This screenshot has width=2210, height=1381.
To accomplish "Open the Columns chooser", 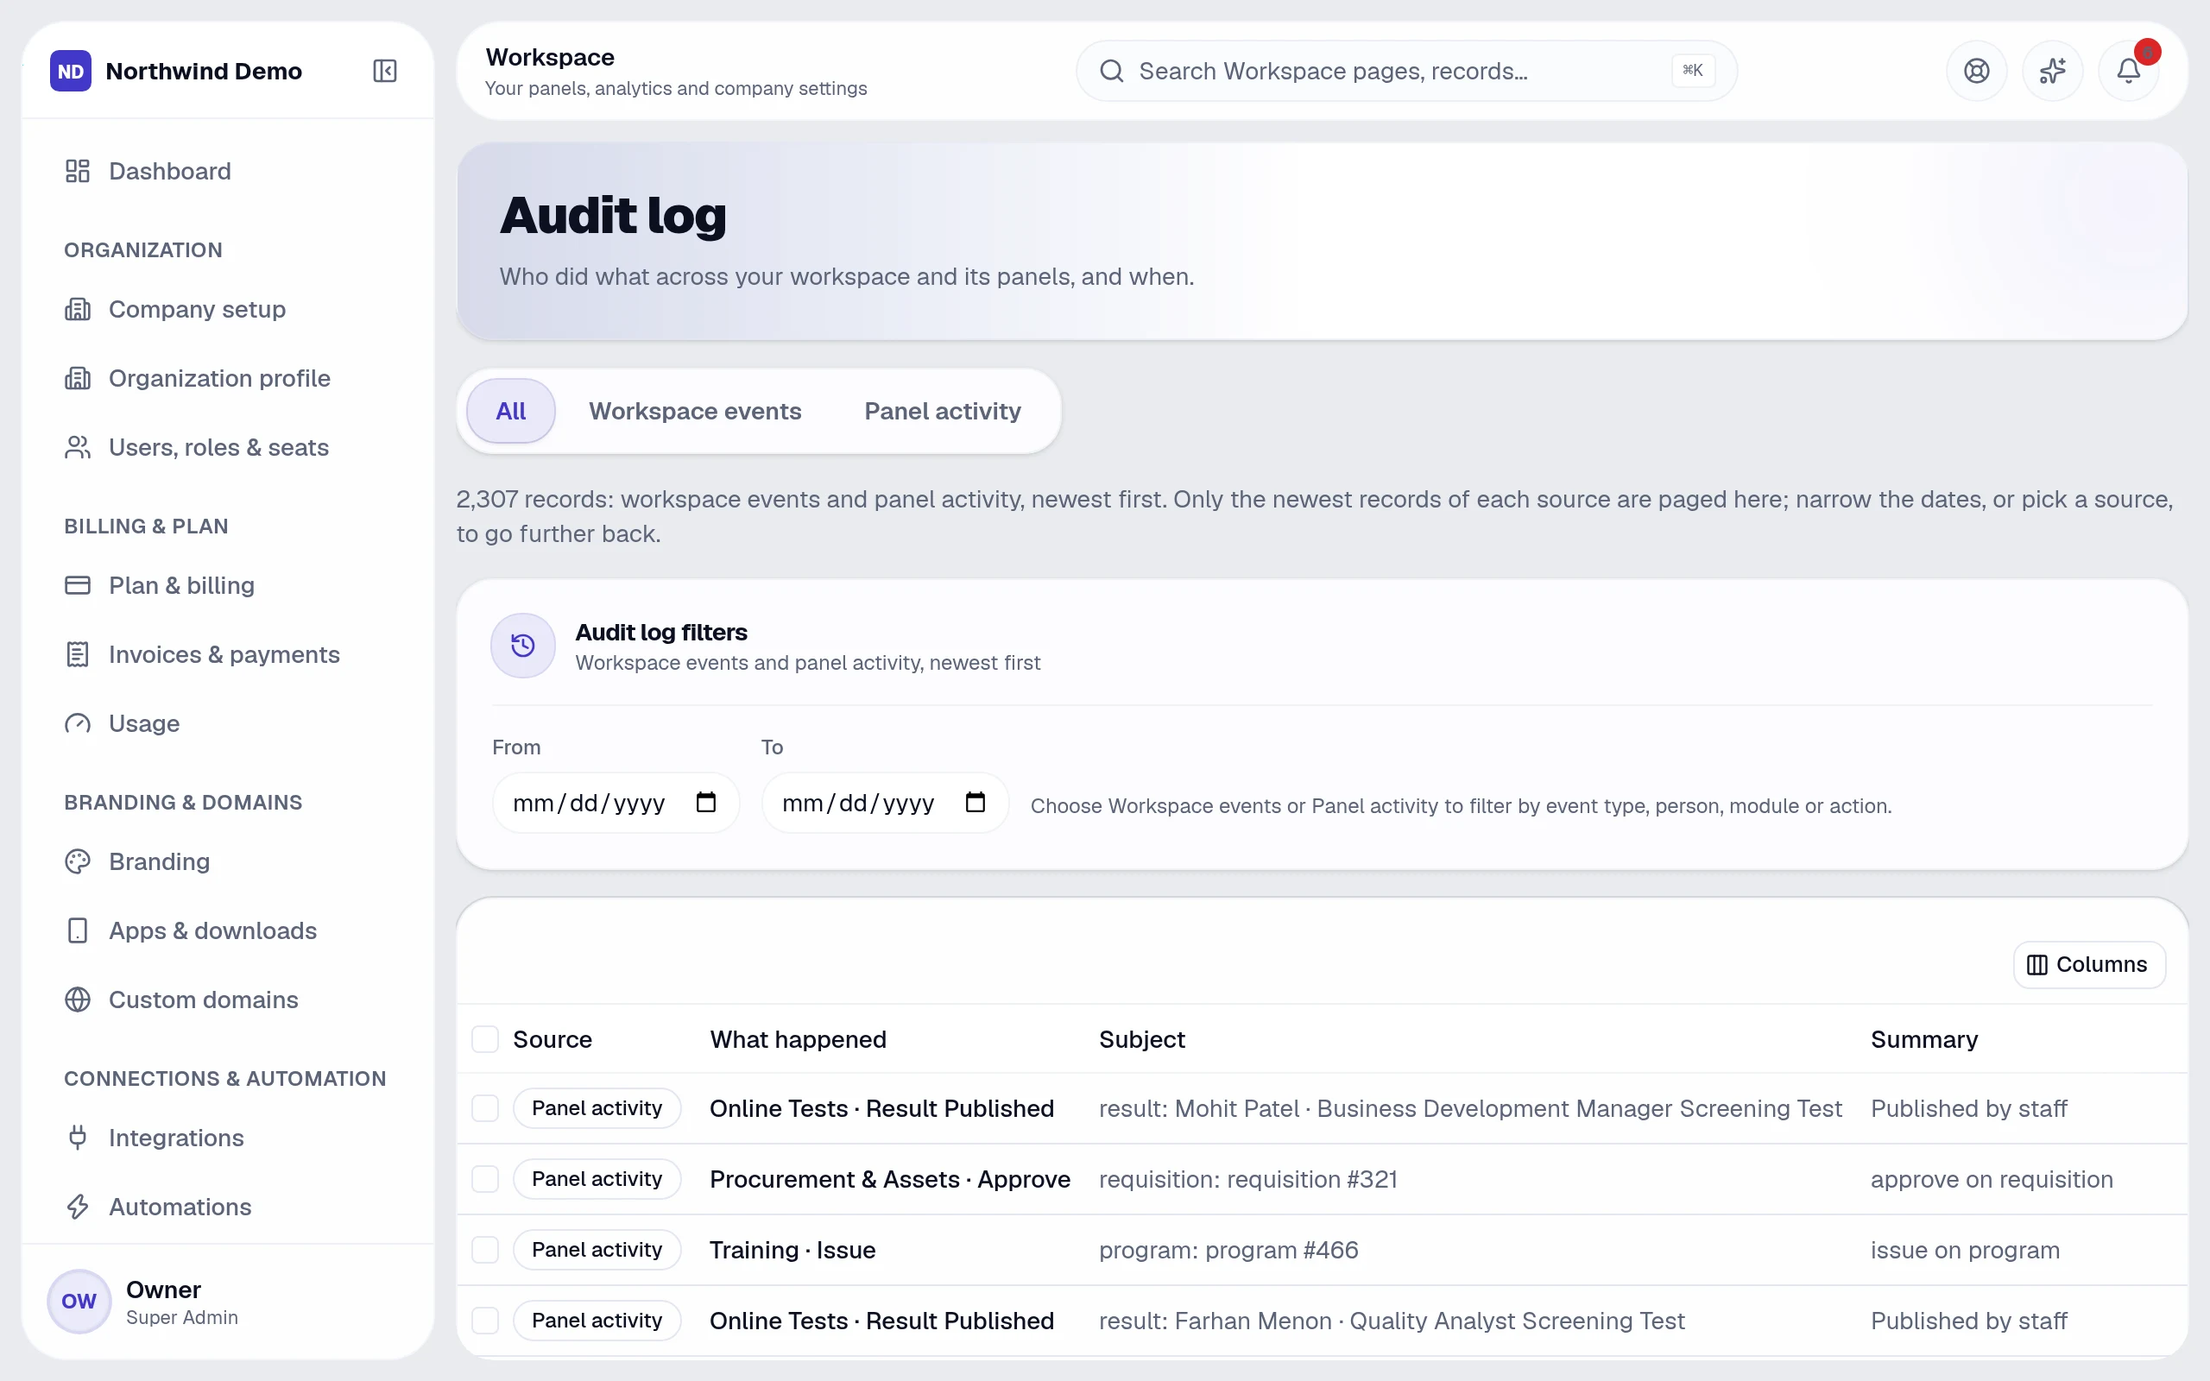I will click(2088, 964).
